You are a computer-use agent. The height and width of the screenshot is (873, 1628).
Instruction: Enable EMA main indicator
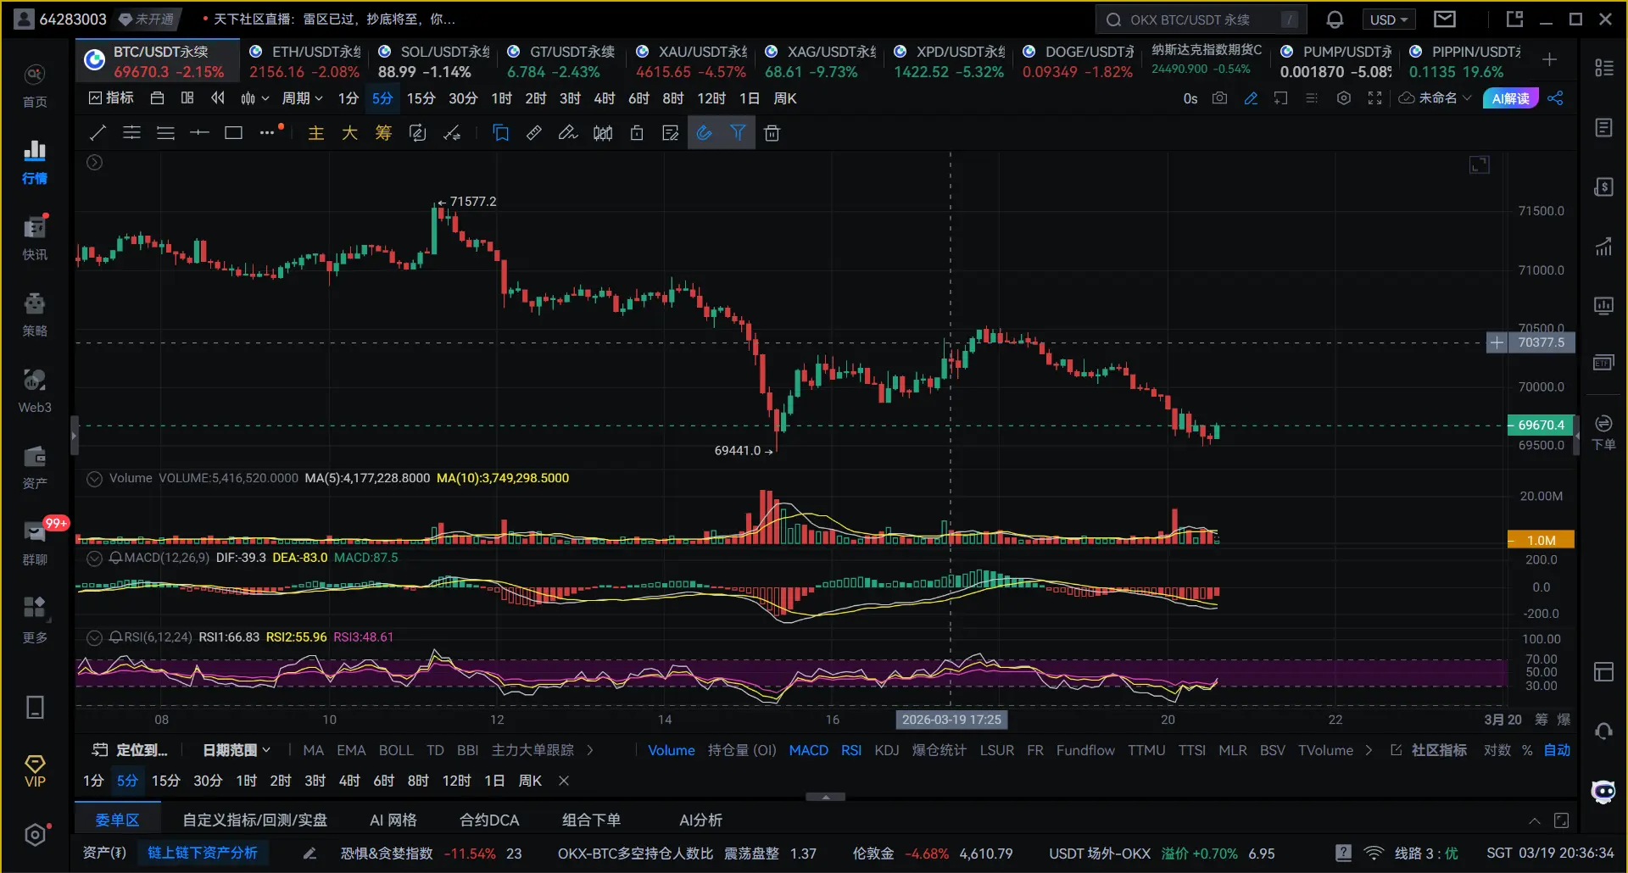point(351,750)
